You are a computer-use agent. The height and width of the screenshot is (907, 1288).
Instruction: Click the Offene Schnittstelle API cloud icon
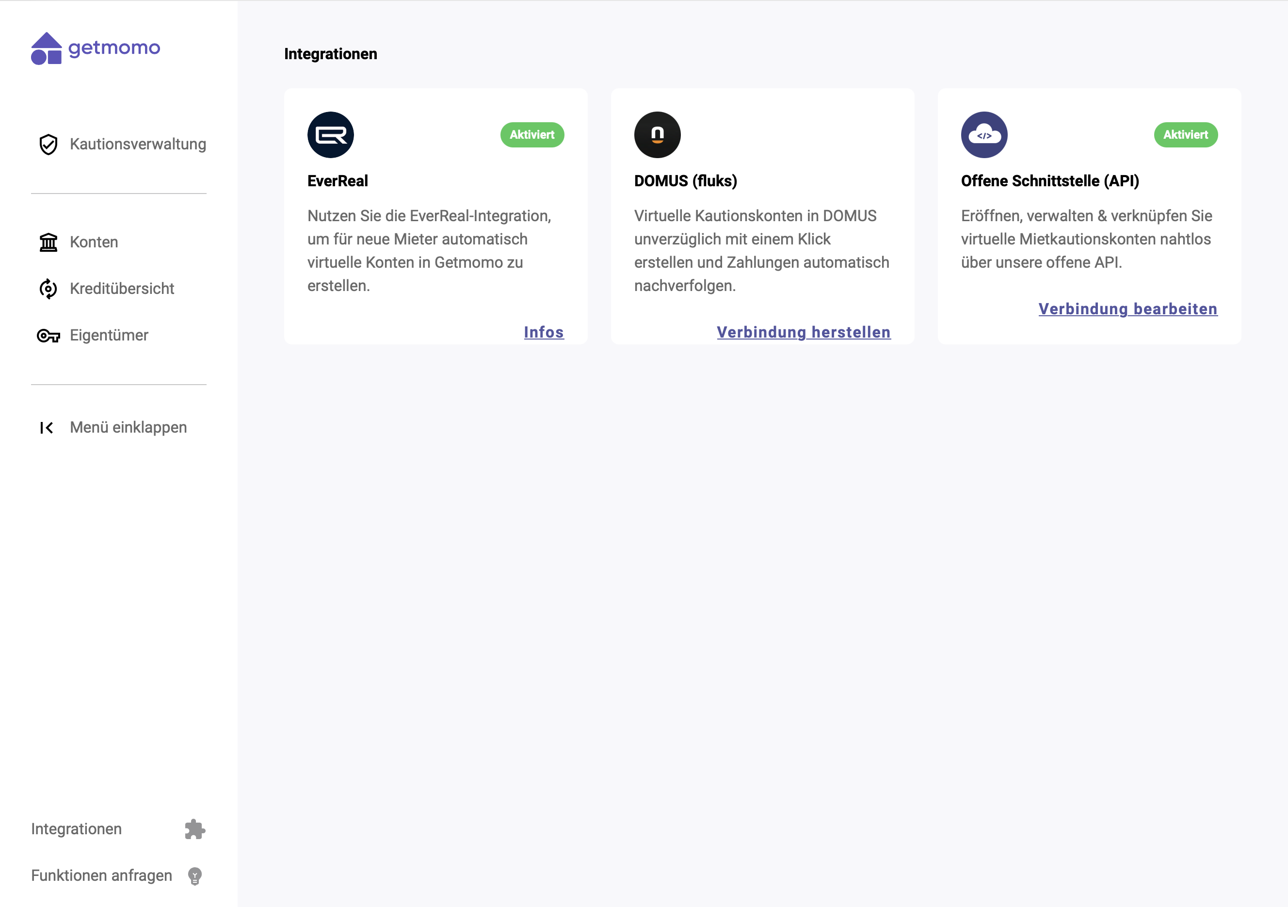click(984, 135)
